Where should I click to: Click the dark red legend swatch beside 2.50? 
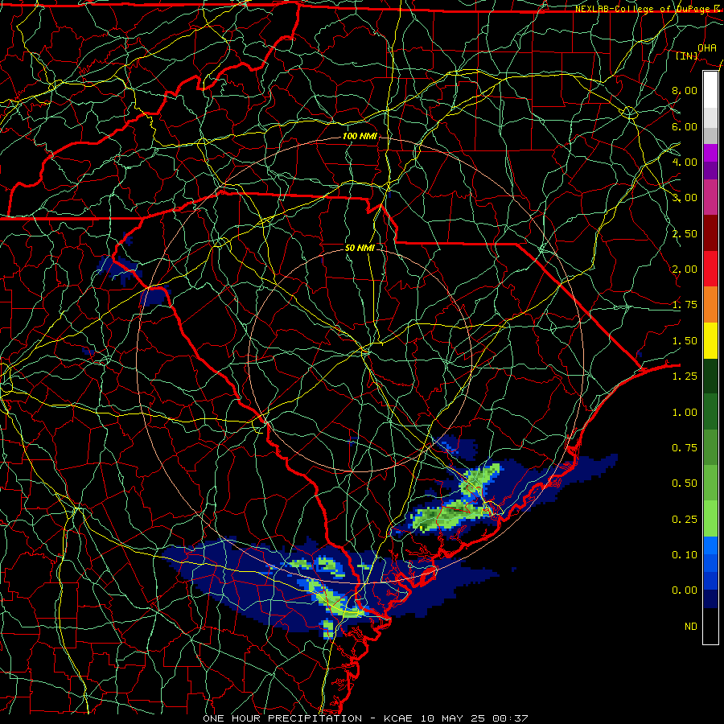(x=710, y=233)
